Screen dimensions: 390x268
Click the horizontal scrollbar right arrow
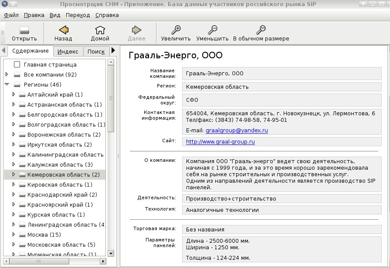pyautogui.click(x=103, y=261)
